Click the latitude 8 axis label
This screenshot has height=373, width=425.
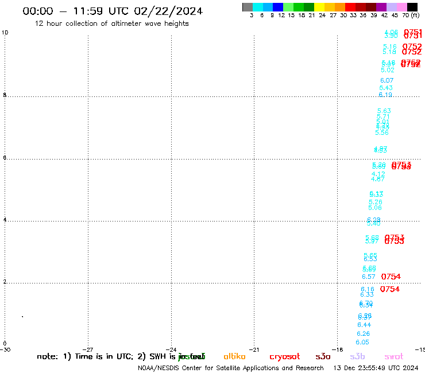point(5,95)
